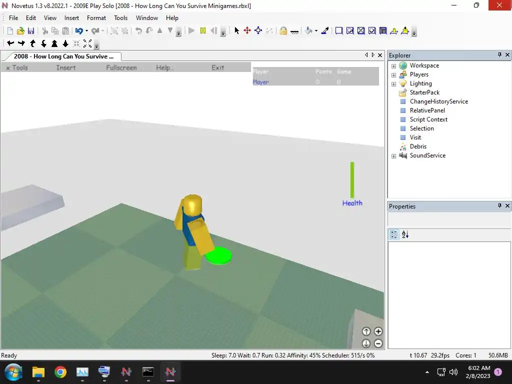Click the Copy icon in toolbar

point(55,30)
